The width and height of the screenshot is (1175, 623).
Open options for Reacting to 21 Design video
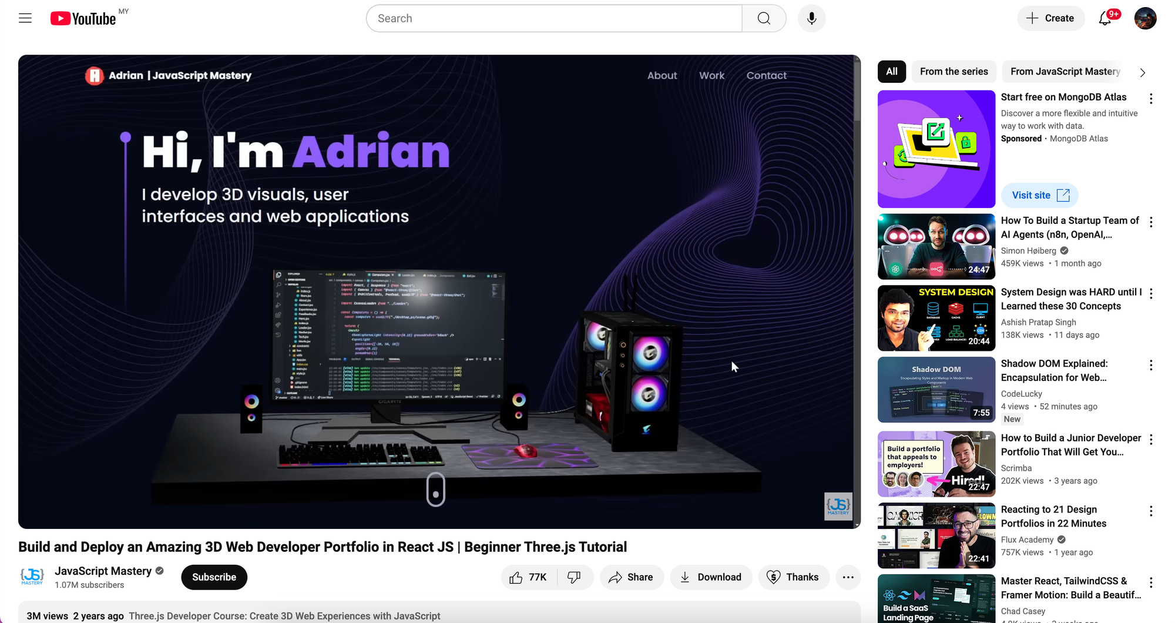[x=1151, y=511]
